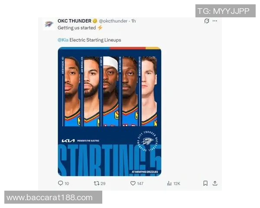Click the reply count 10

(67, 183)
